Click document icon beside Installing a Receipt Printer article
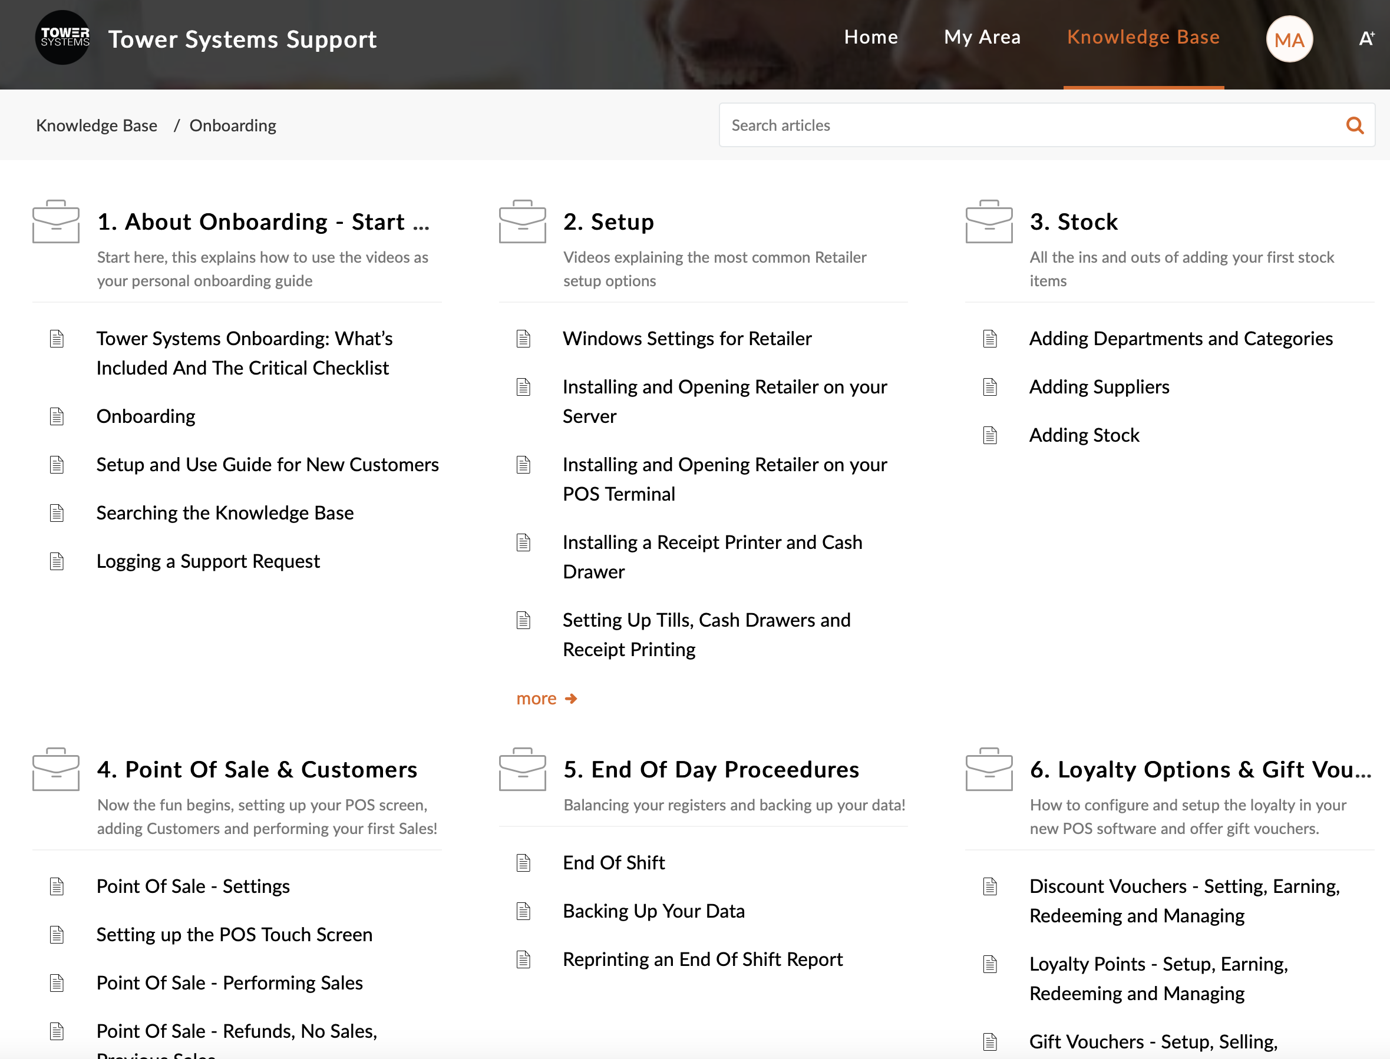The width and height of the screenshot is (1390, 1059). 523,542
